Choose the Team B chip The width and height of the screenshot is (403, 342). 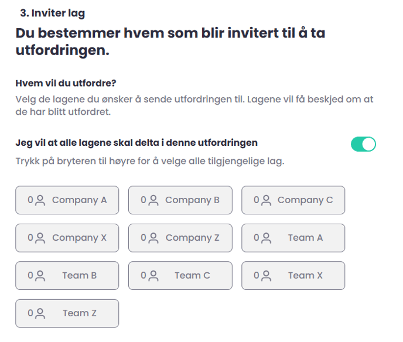click(67, 275)
